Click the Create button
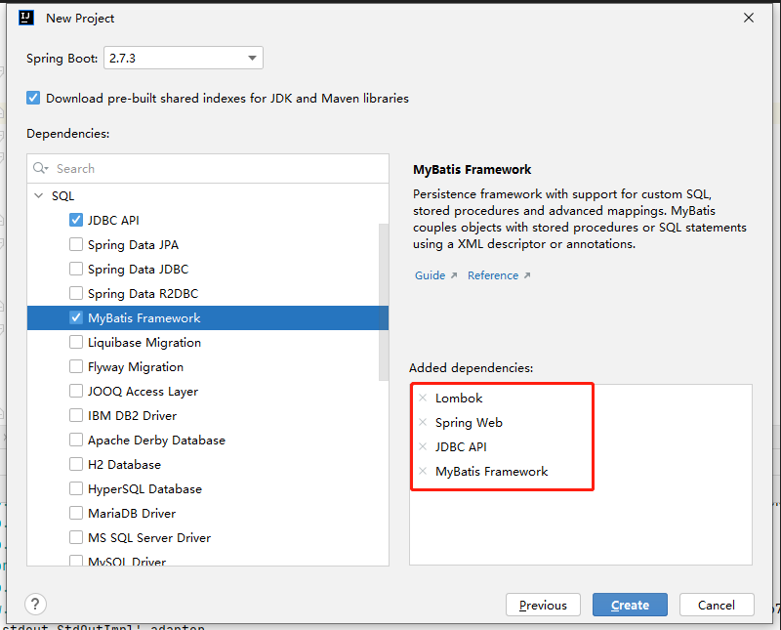The width and height of the screenshot is (781, 630). pos(630,605)
